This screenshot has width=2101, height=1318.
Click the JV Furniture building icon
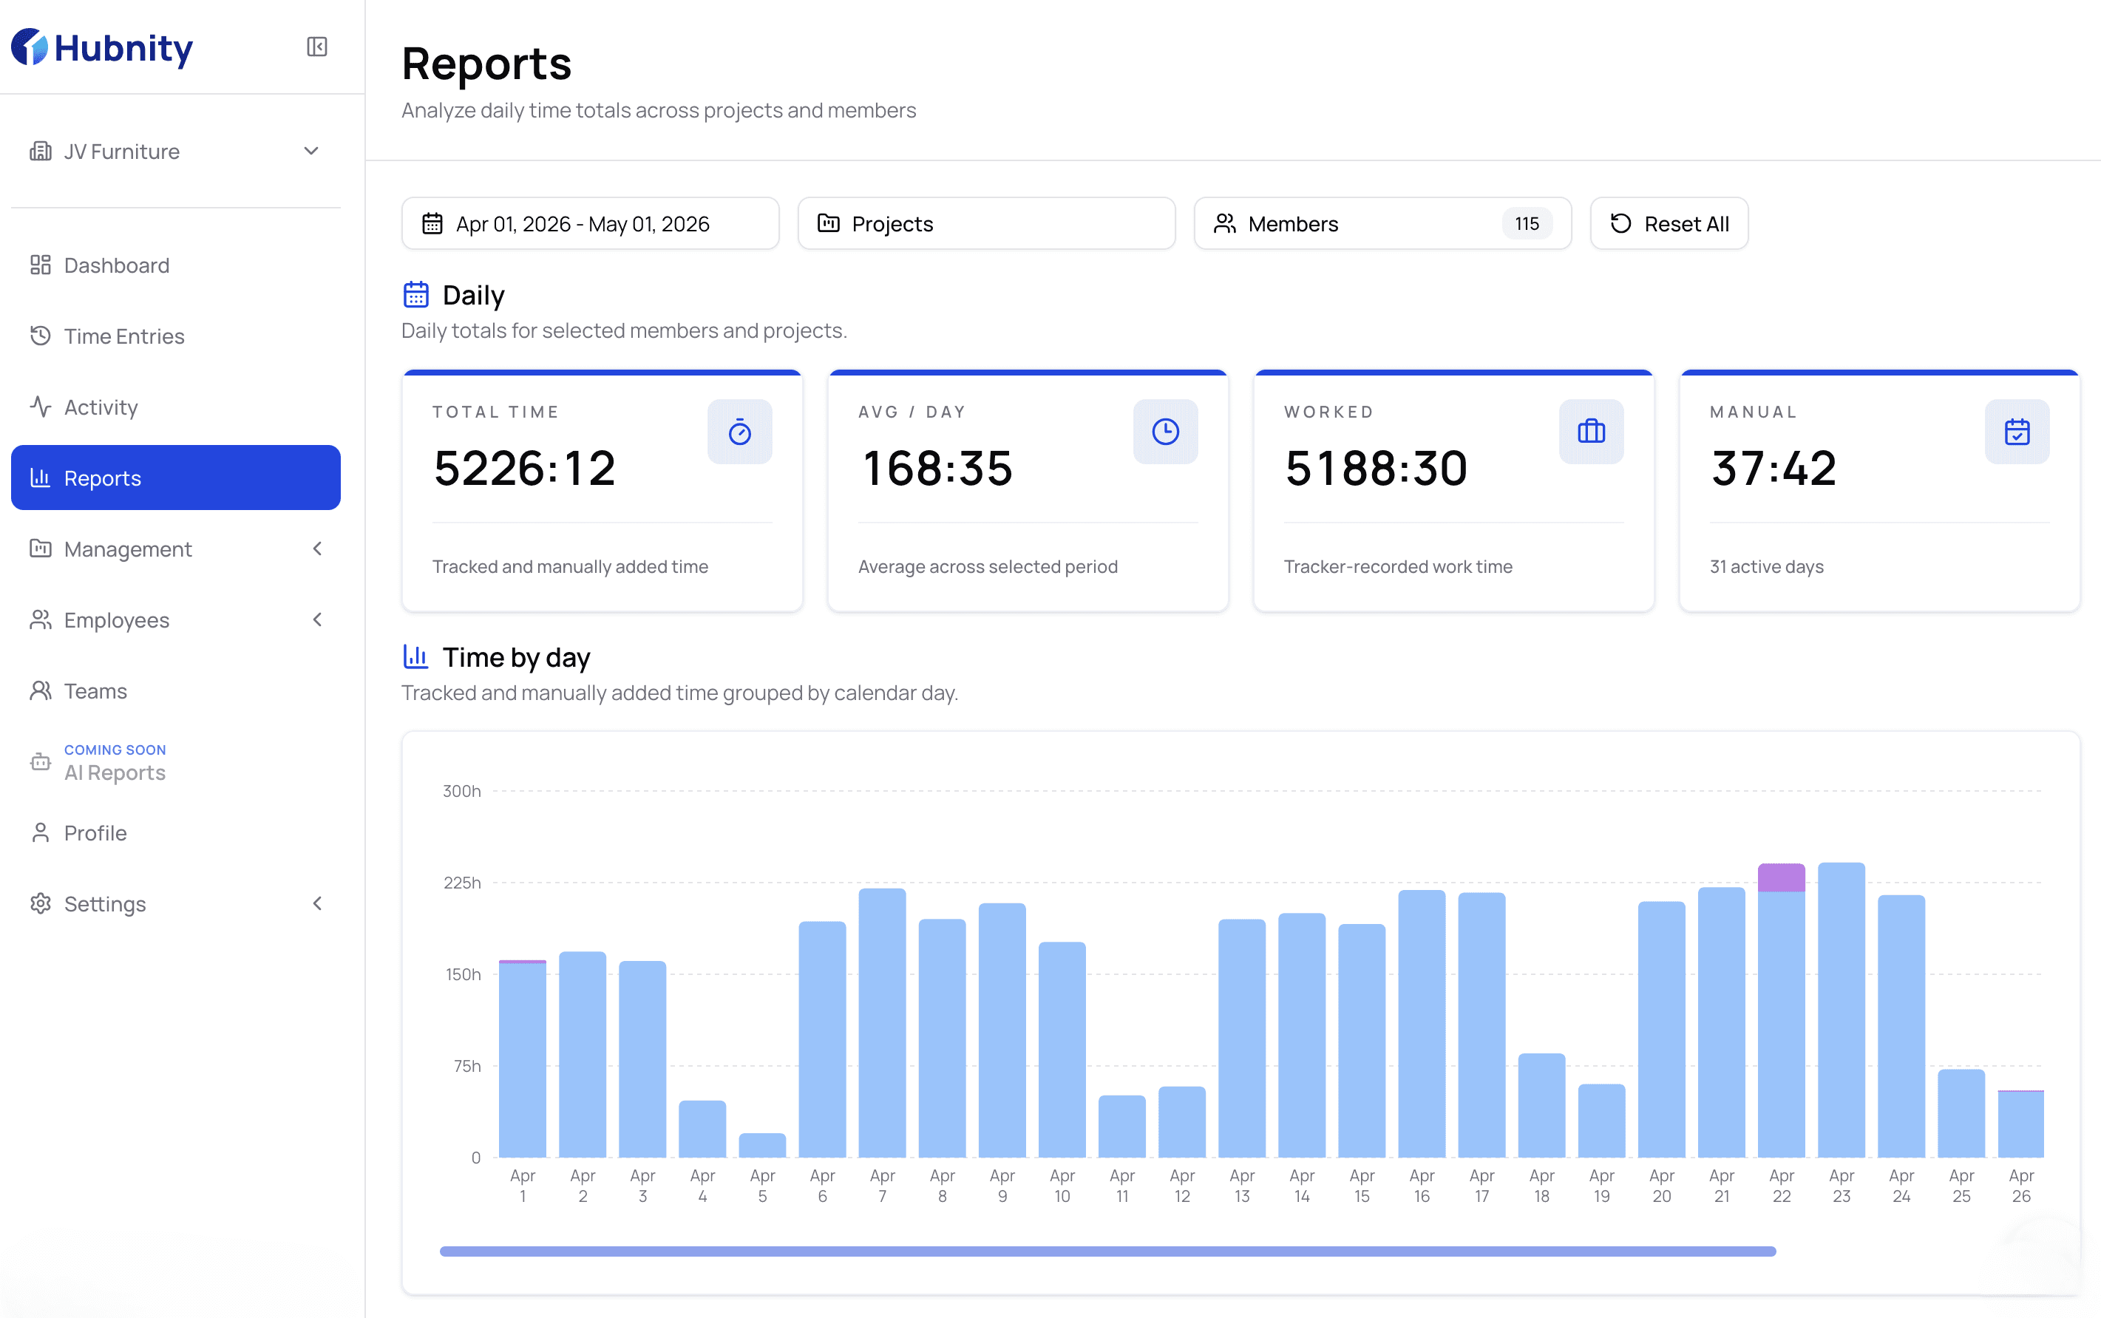click(40, 151)
